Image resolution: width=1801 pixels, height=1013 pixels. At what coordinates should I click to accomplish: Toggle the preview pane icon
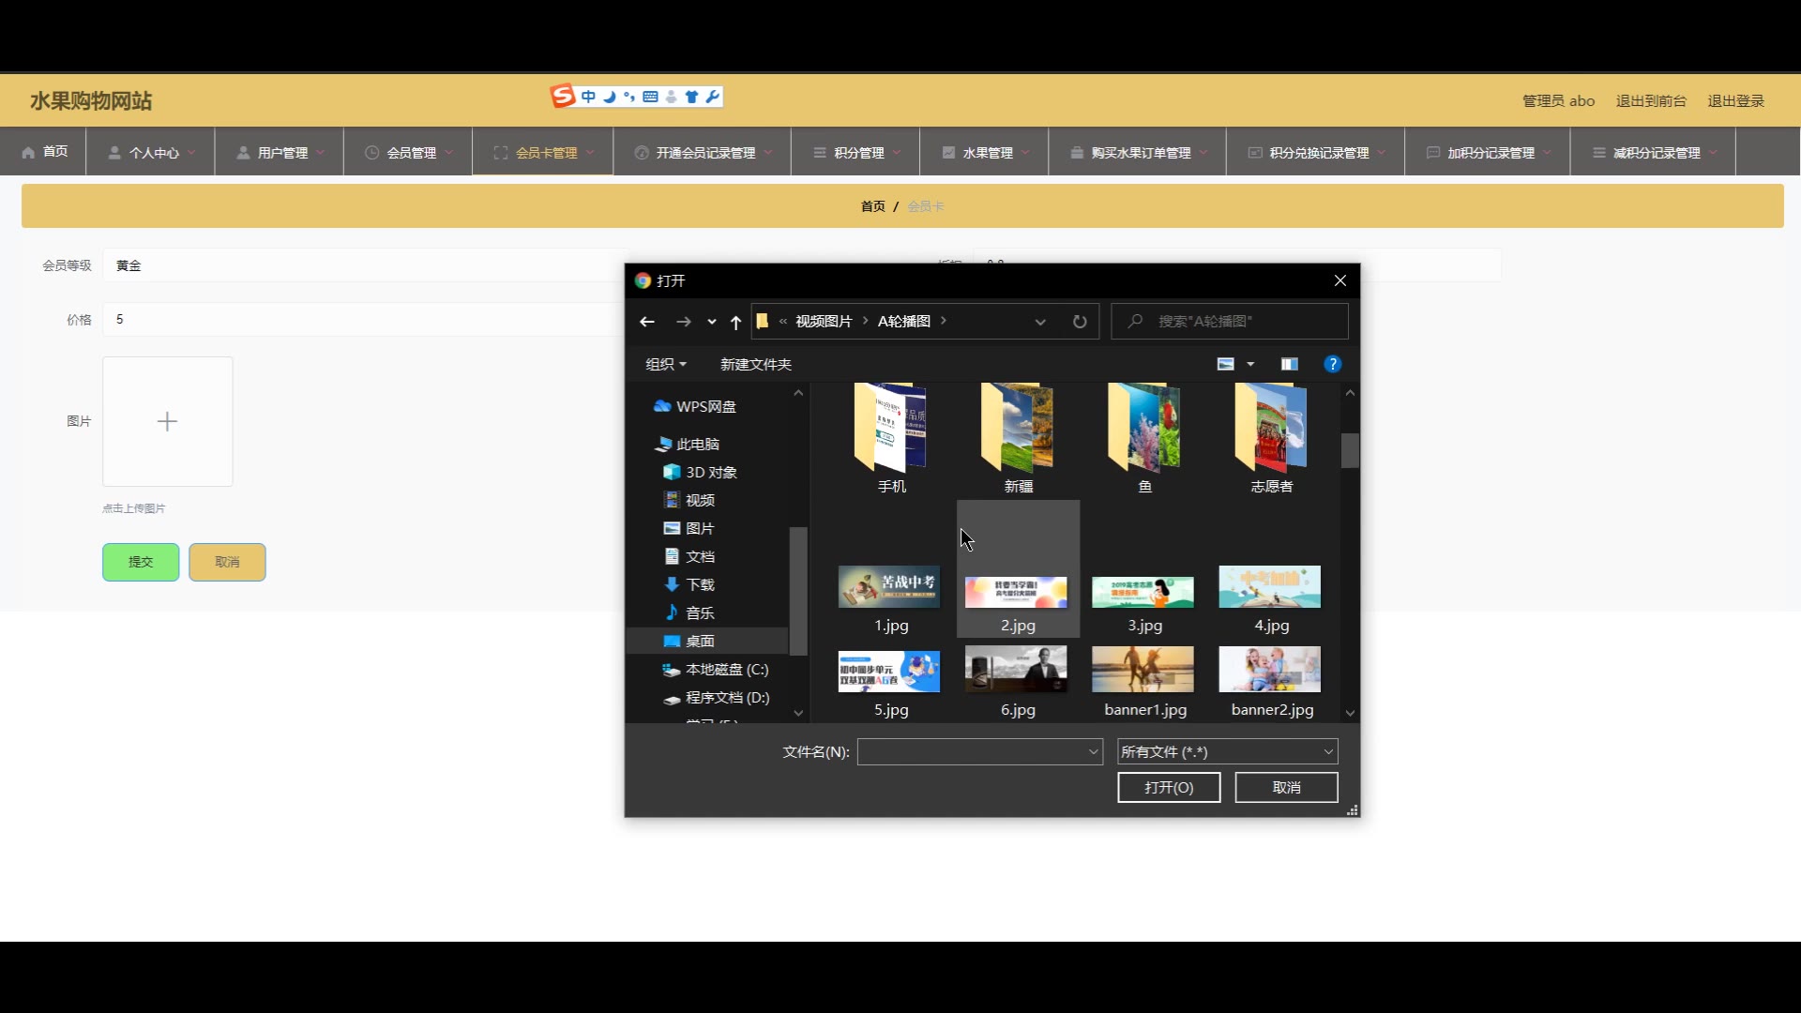pos(1290,364)
